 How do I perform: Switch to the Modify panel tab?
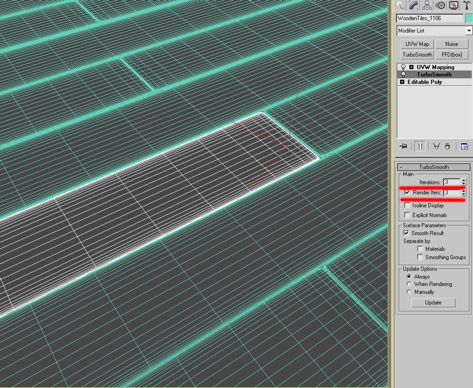(x=414, y=5)
